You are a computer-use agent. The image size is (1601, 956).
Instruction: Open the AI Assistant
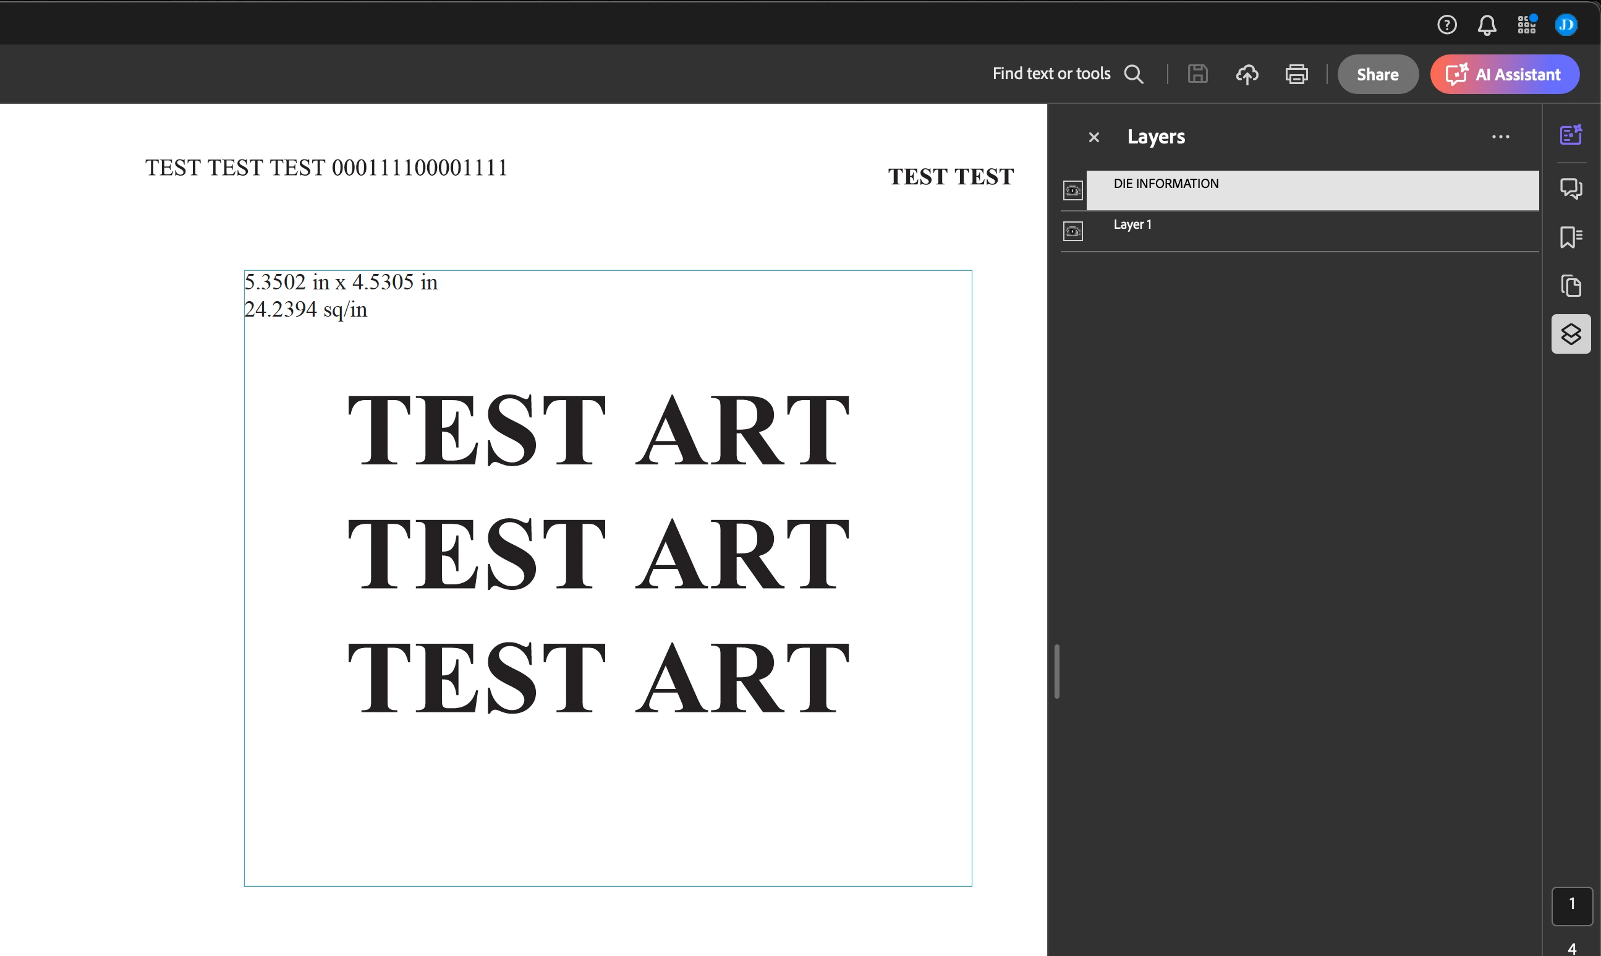[x=1505, y=74]
